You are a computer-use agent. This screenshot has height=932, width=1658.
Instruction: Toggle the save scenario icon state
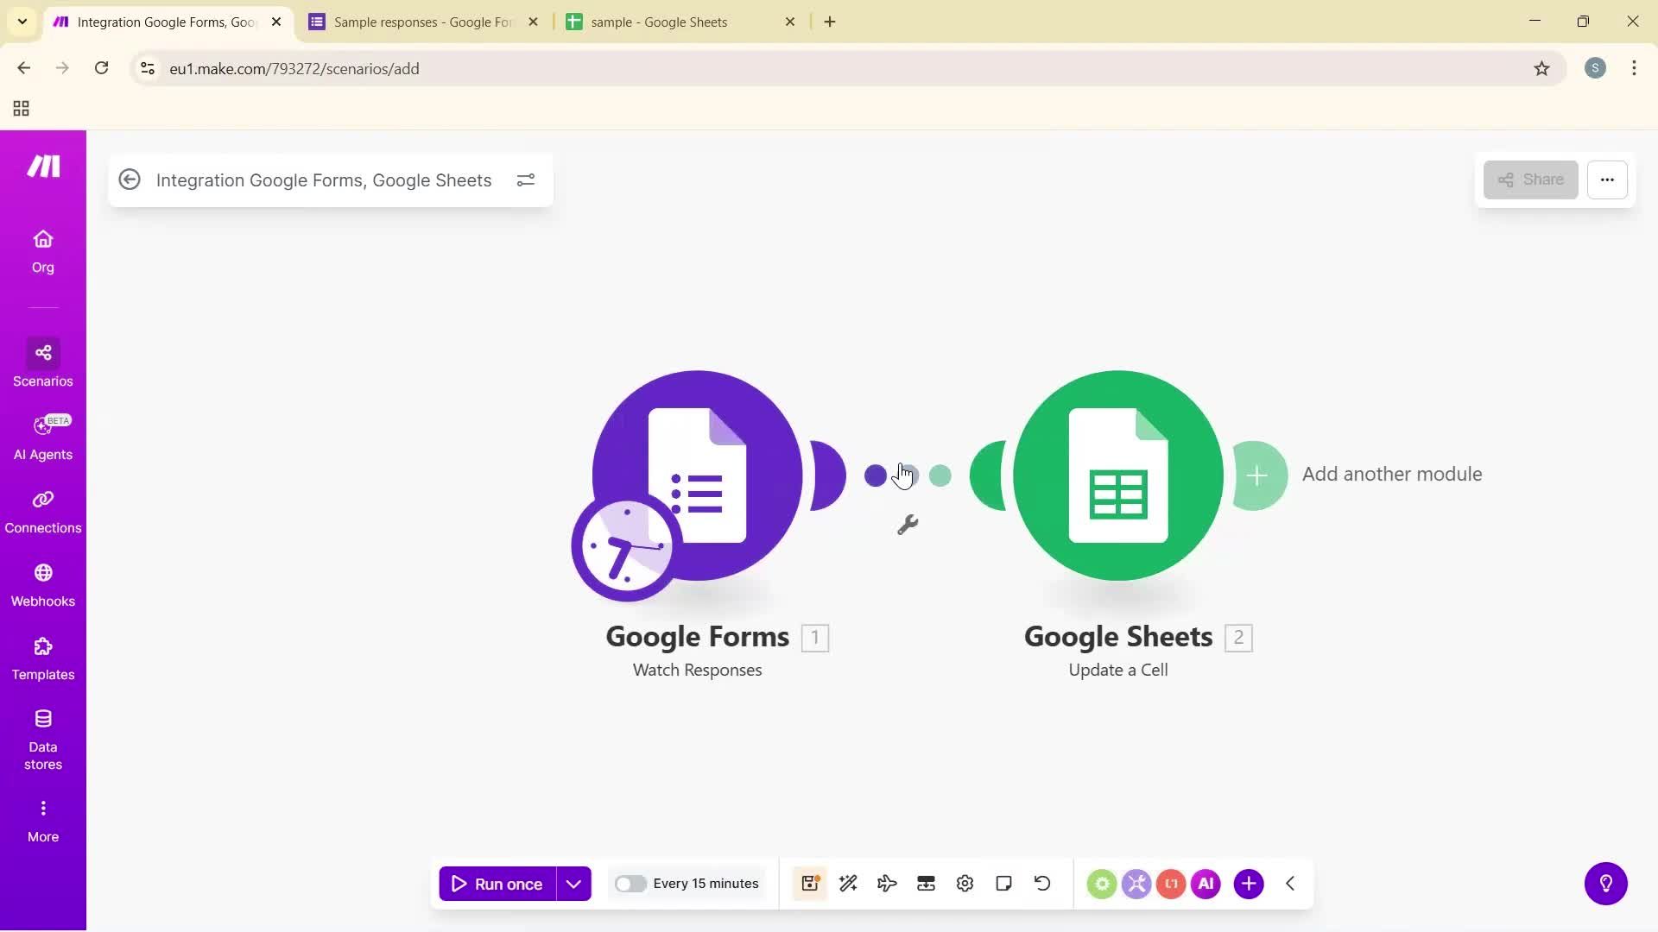[x=809, y=883]
